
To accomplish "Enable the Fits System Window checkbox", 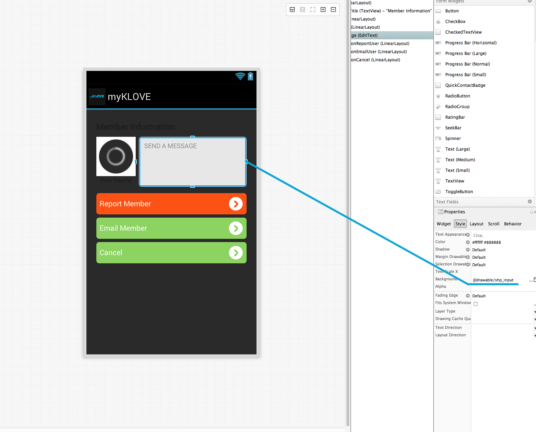I will (475, 304).
